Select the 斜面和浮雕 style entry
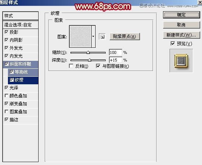Screen dimensions: 202x165 [21, 64]
